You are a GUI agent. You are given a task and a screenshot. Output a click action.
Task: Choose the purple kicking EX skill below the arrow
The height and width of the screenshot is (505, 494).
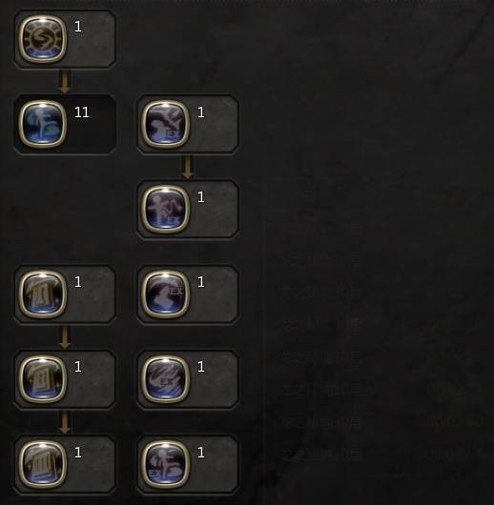tap(165, 209)
